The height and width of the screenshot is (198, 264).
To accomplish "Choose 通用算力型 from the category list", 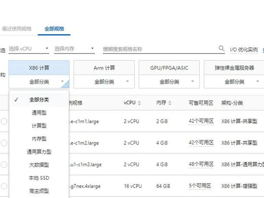I will click(39, 152).
